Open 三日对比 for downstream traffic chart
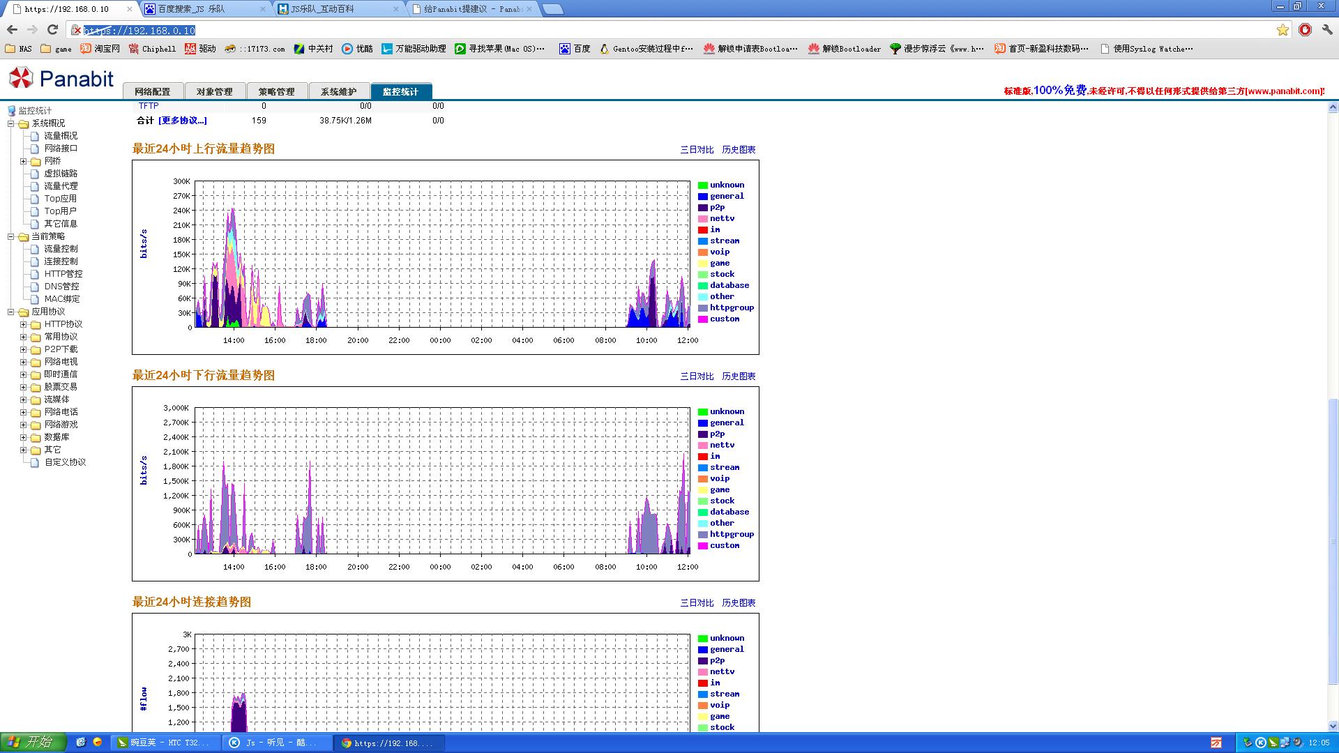This screenshot has width=1339, height=753. (x=697, y=376)
